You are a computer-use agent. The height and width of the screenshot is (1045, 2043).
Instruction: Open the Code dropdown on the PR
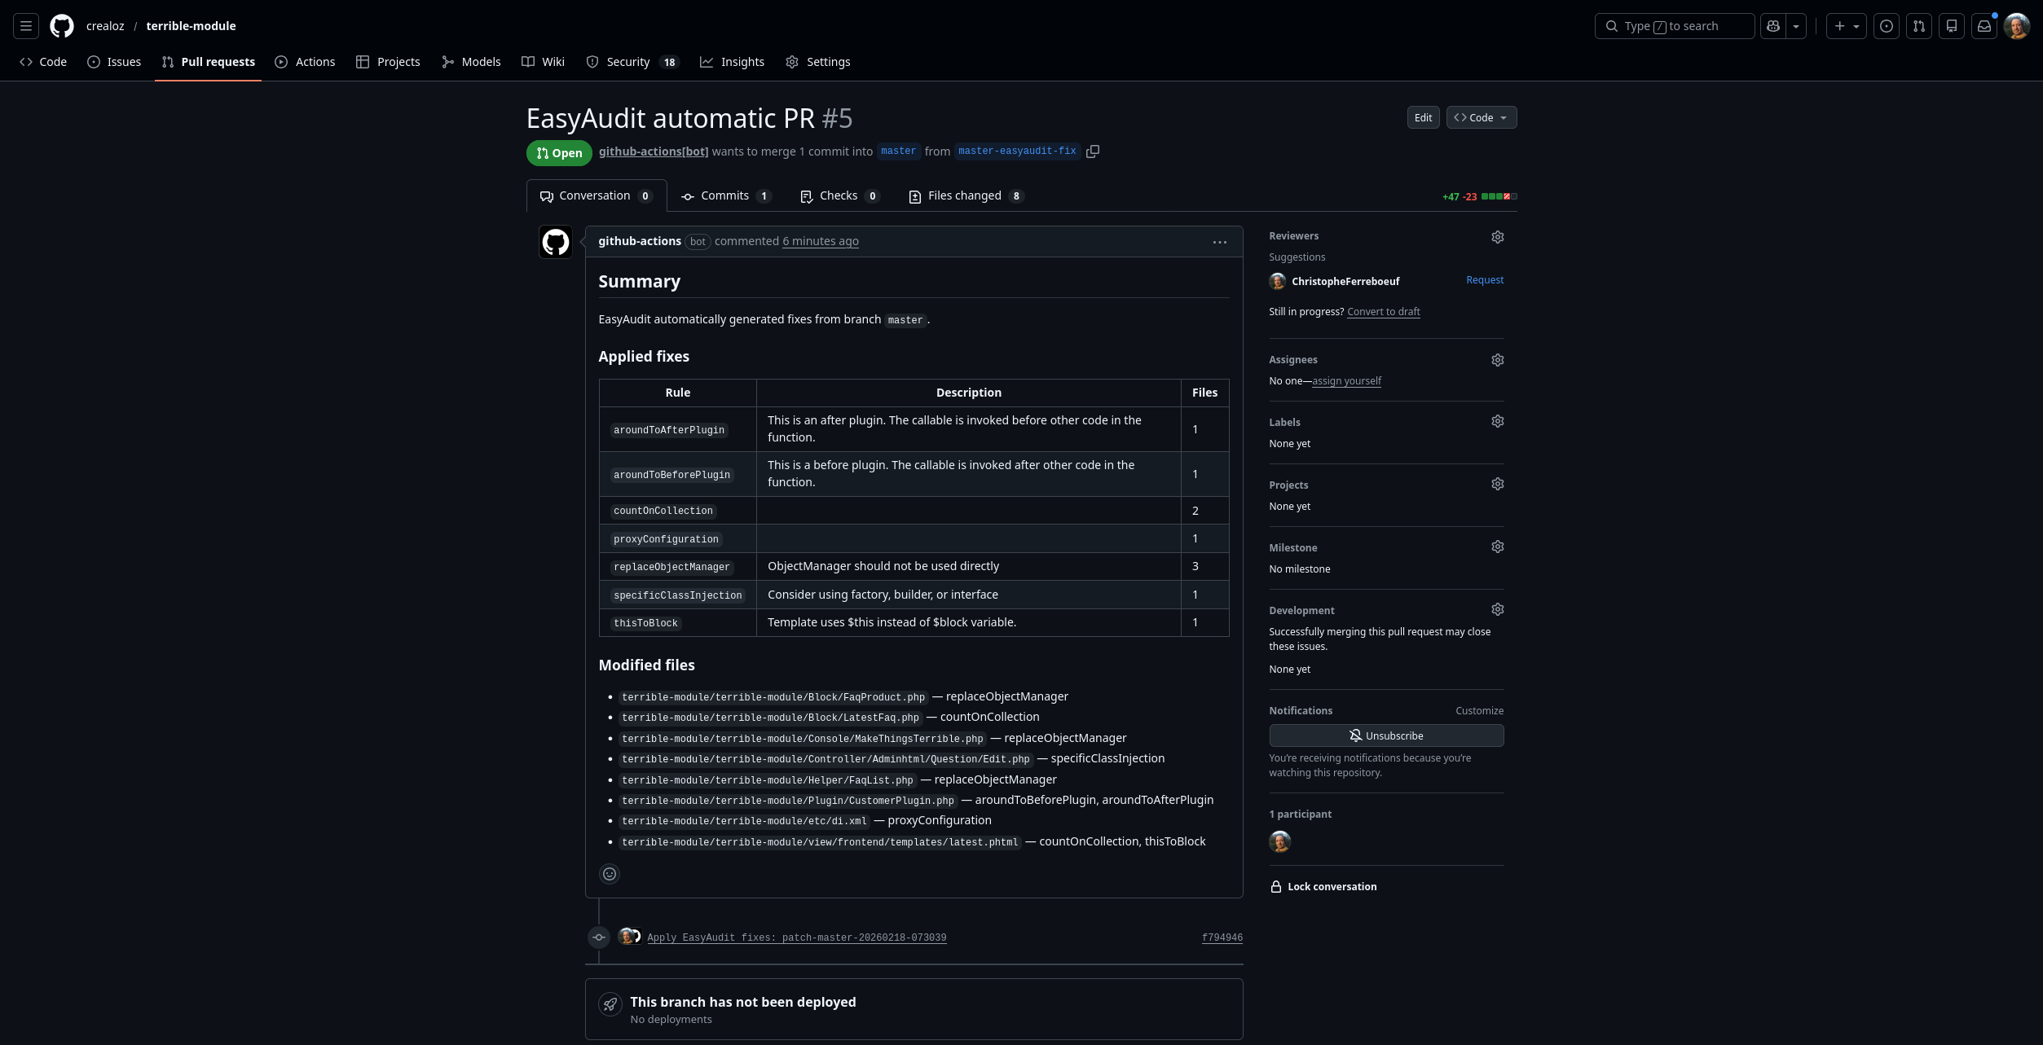pos(1481,116)
